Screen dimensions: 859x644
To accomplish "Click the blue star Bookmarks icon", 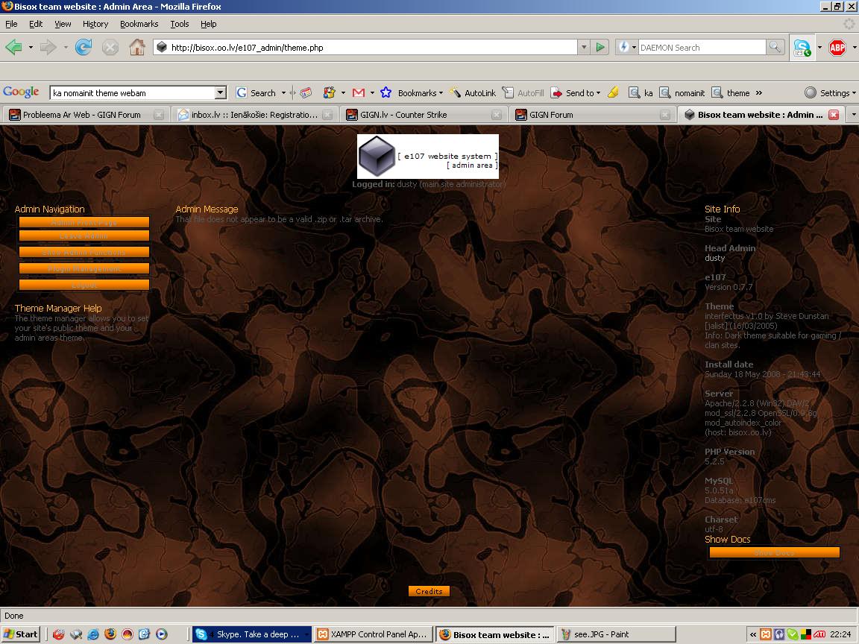I will (x=386, y=93).
